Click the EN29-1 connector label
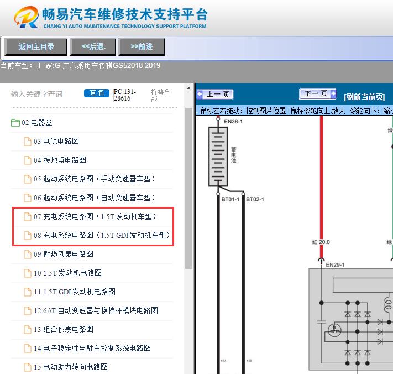393x374 pixels. coord(335,265)
